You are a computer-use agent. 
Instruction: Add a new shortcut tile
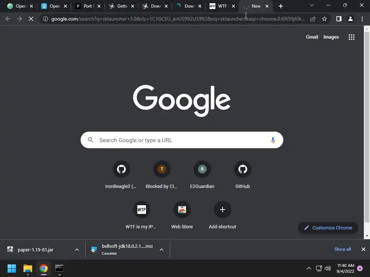pos(222,215)
